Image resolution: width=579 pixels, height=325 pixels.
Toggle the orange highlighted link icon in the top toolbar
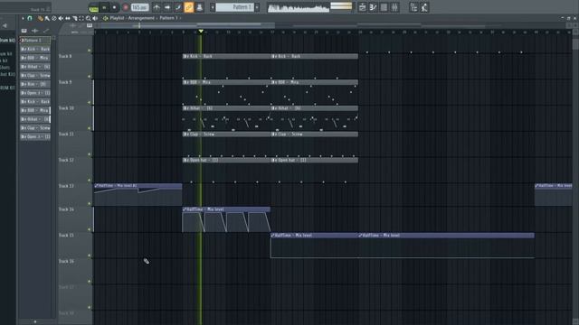(189, 7)
